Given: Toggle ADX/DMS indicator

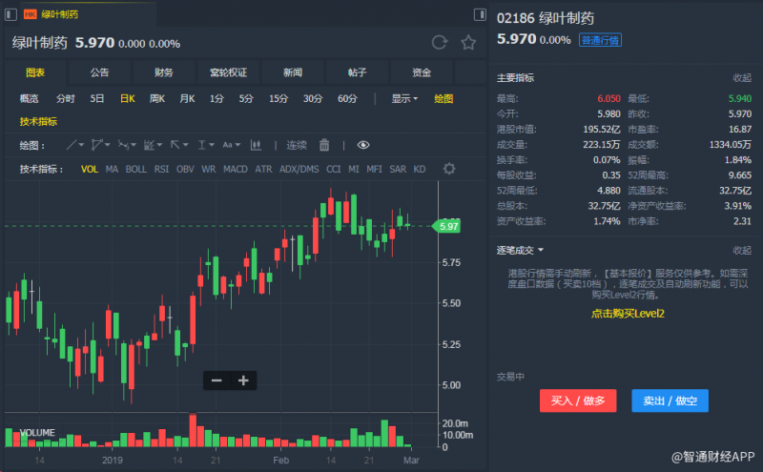Looking at the screenshot, I should click(299, 170).
